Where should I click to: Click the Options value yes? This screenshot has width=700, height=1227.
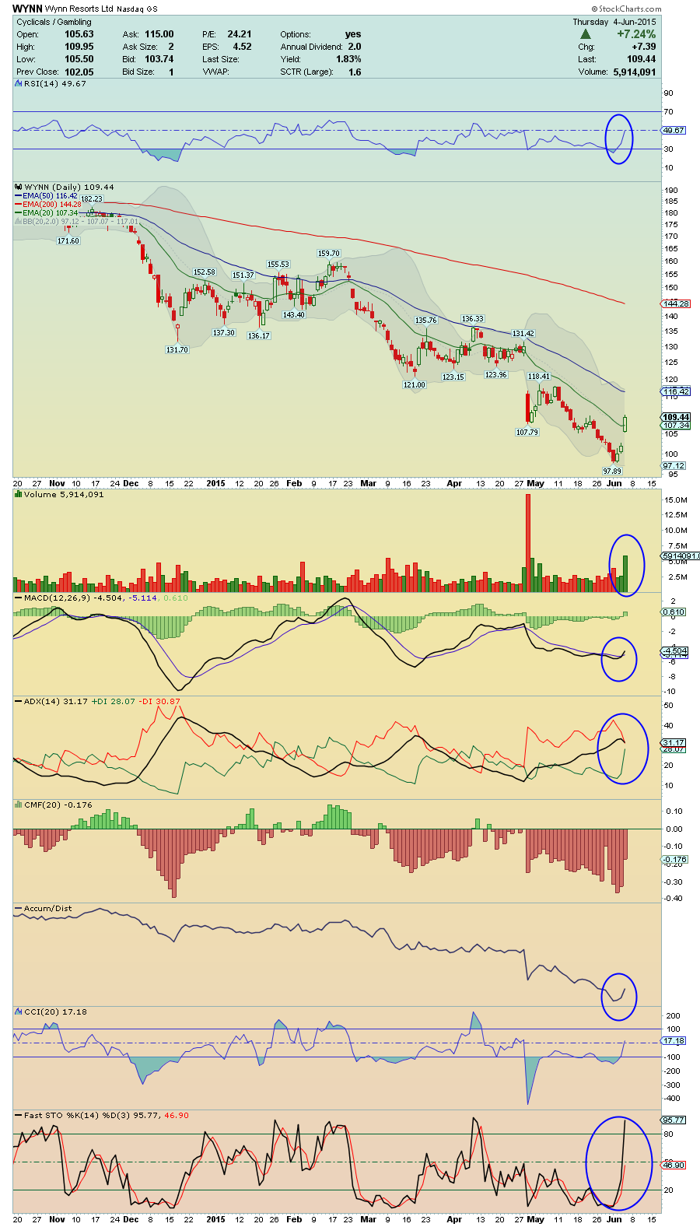tap(353, 34)
